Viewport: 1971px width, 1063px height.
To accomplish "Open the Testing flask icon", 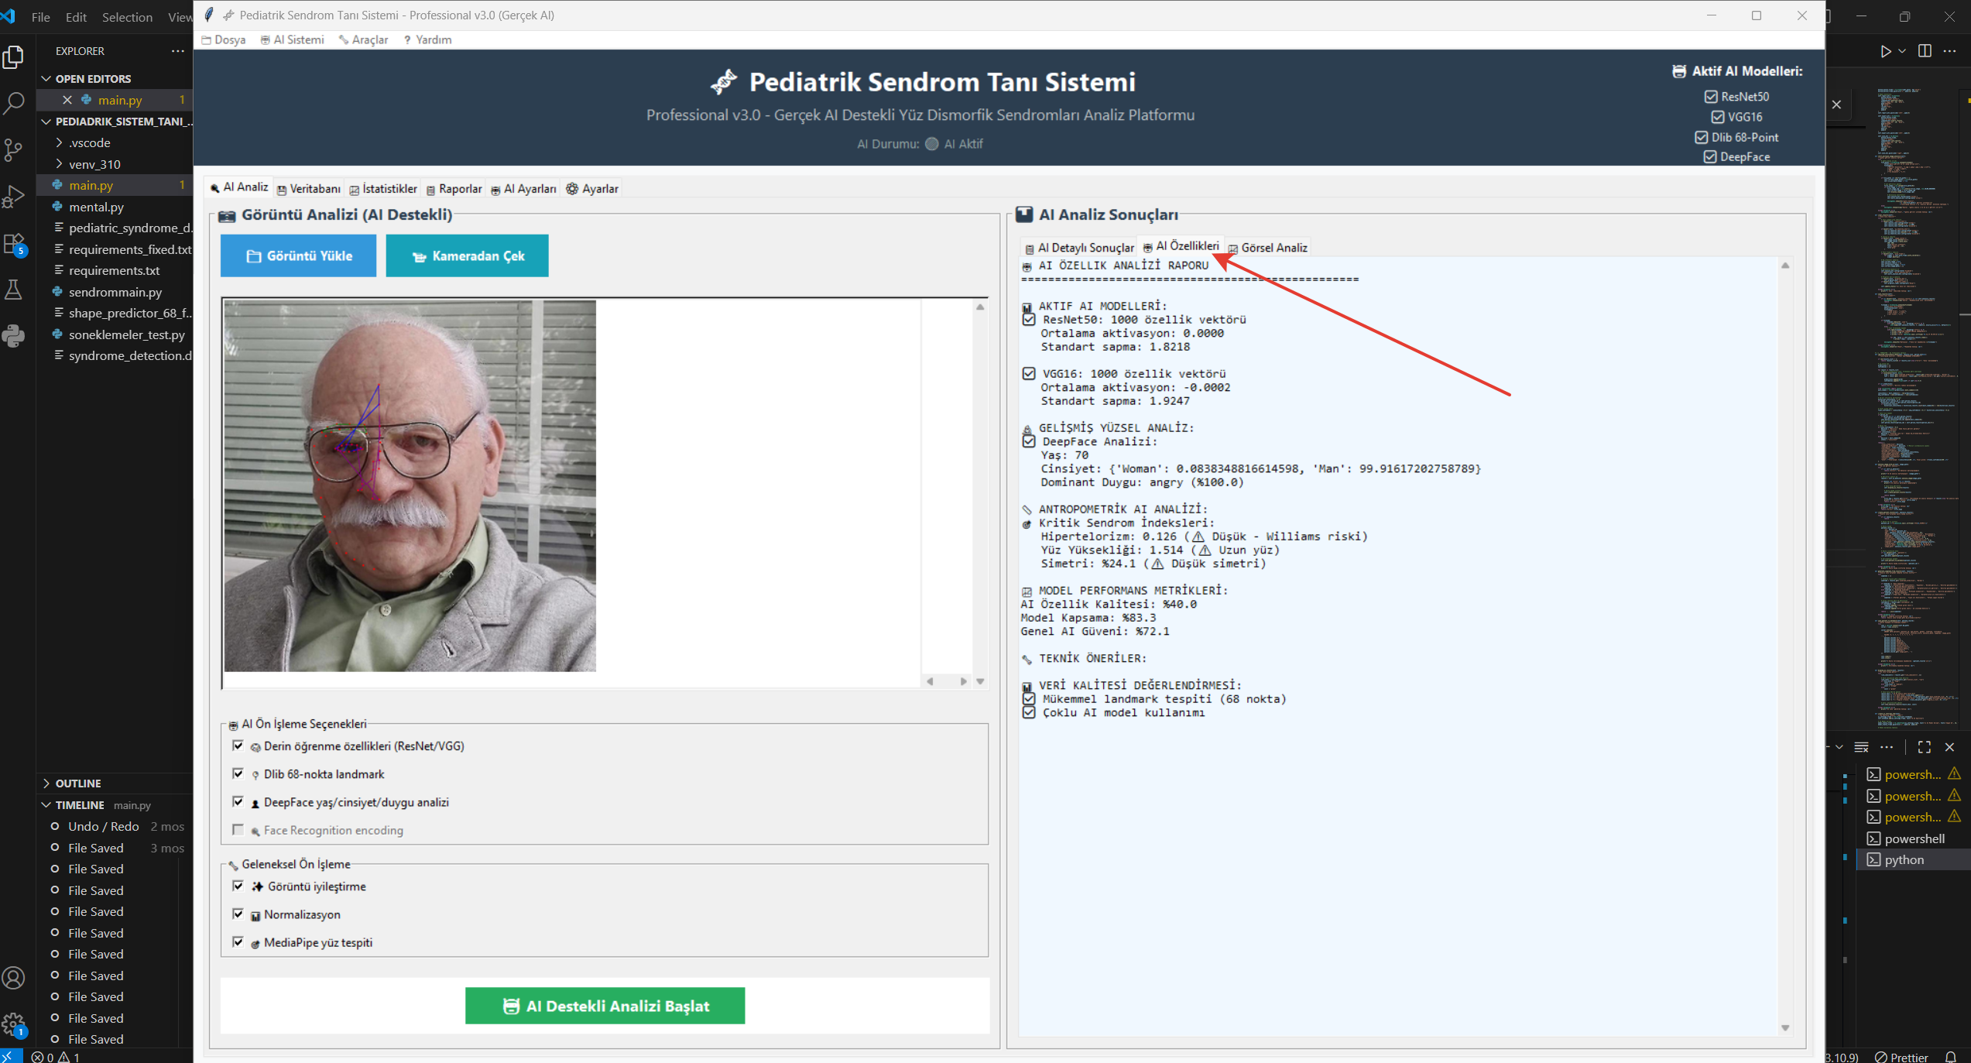I will 14,290.
